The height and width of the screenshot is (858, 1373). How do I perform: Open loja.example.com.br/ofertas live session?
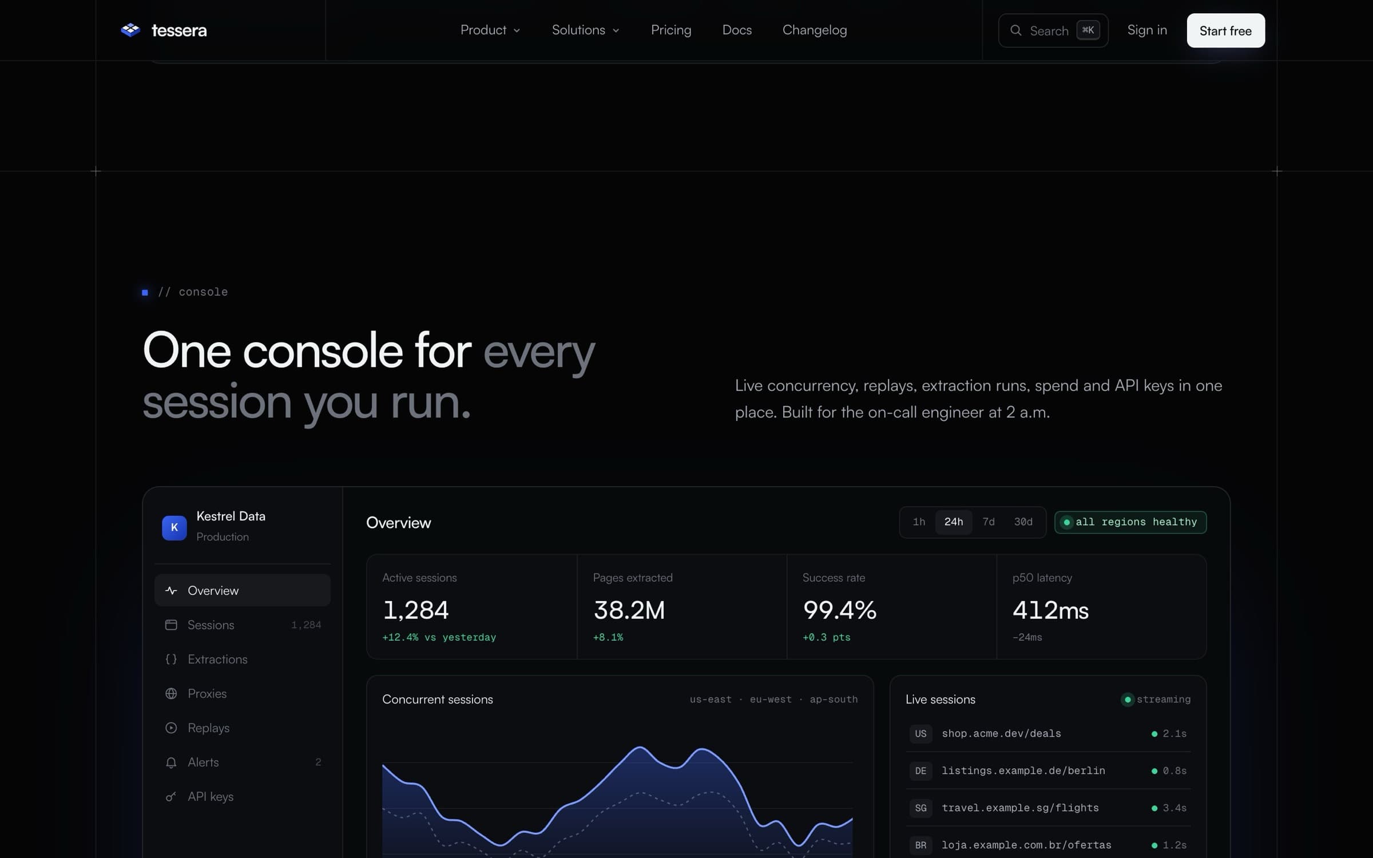point(1048,845)
